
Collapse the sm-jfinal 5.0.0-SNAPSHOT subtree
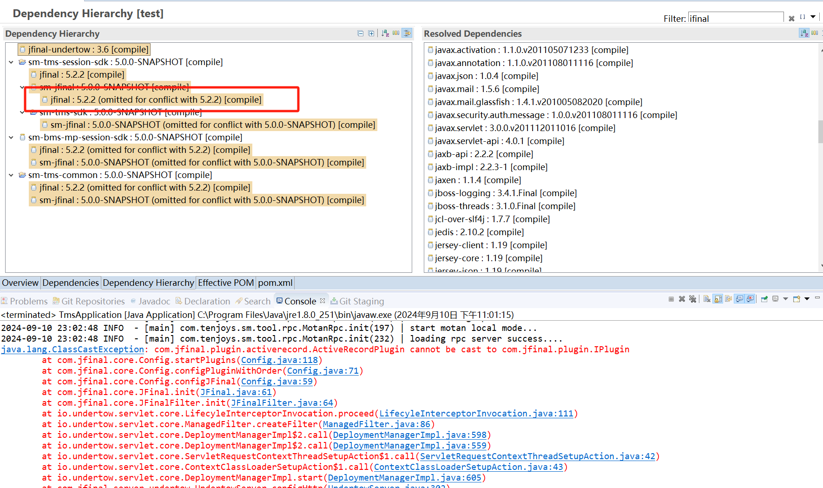tap(22, 87)
